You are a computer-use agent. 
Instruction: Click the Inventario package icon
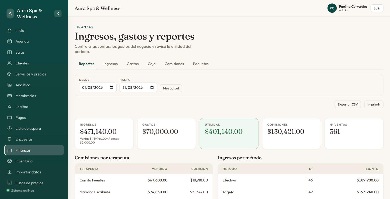pos(10,161)
